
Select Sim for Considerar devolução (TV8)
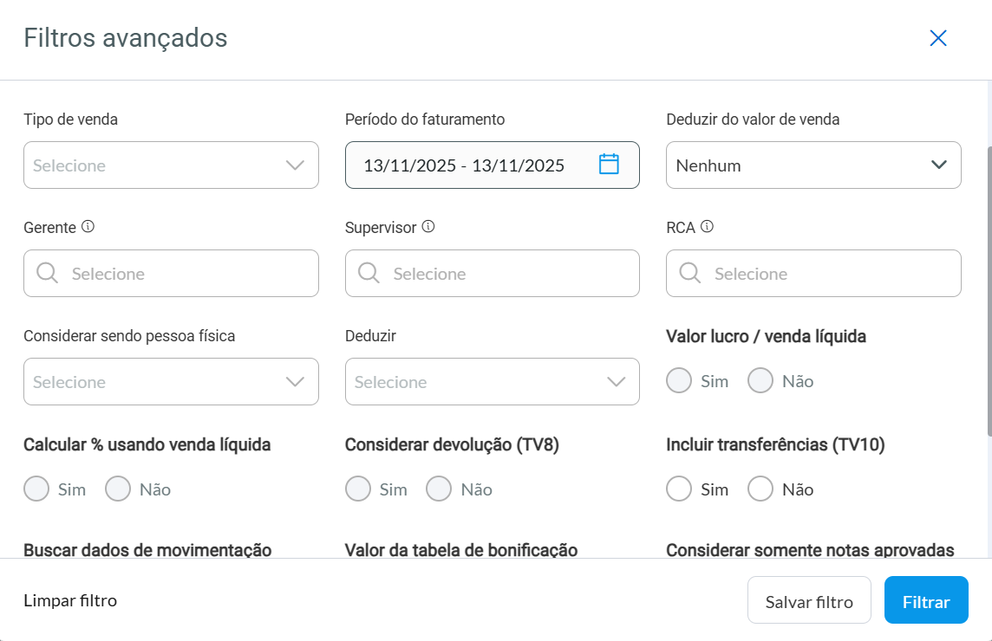pyautogui.click(x=358, y=489)
